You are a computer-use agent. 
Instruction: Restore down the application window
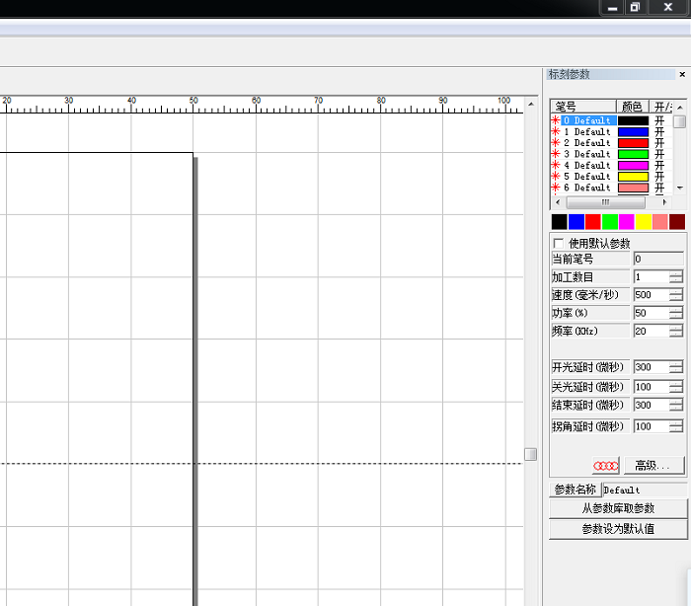click(635, 7)
